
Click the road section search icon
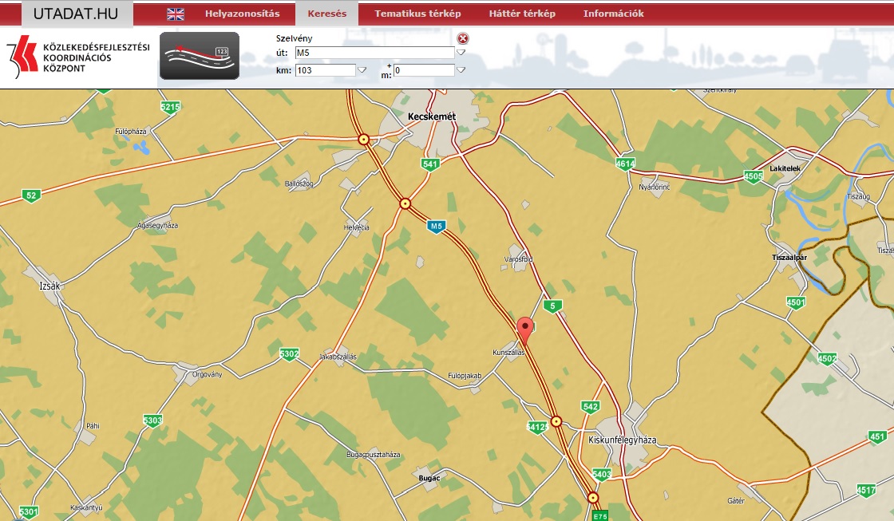pos(199,56)
